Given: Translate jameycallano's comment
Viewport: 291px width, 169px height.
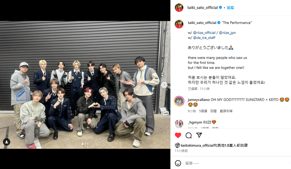Looking at the screenshot, I should coord(226,111).
